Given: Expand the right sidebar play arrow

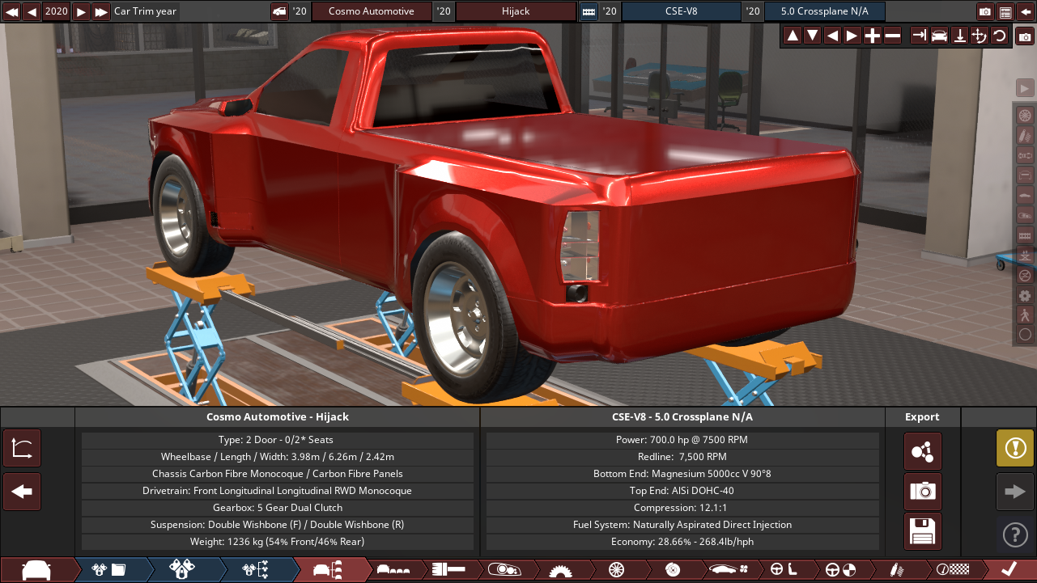Looking at the screenshot, I should pyautogui.click(x=1025, y=88).
